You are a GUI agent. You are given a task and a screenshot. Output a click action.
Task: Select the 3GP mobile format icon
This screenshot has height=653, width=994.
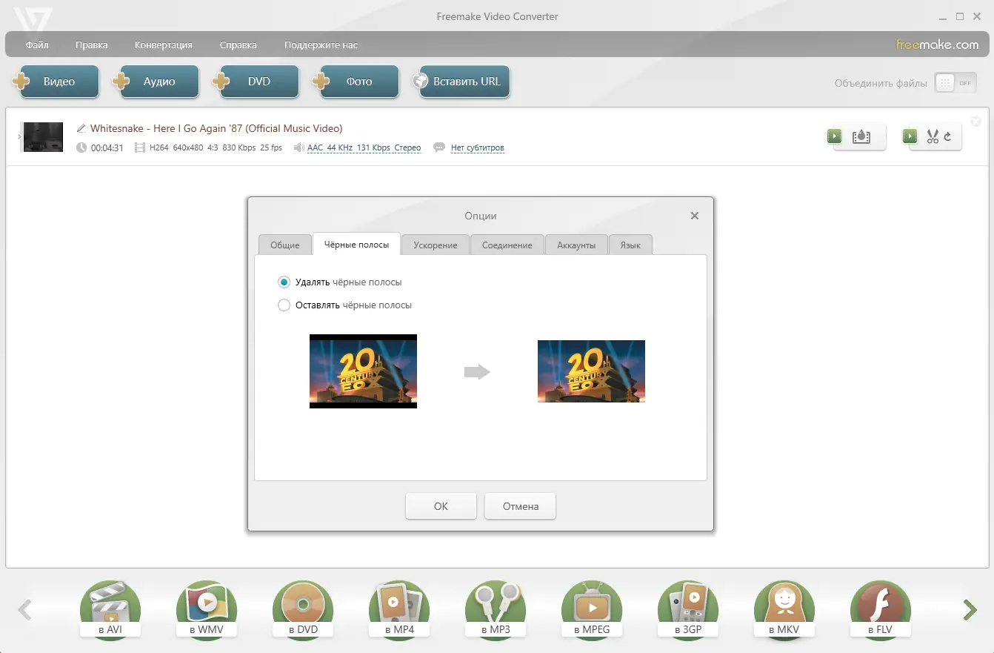(x=688, y=611)
